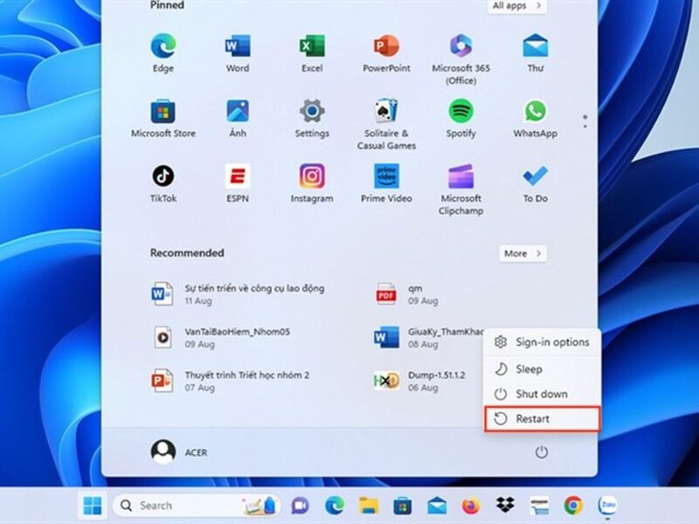Open the To Do app
The width and height of the screenshot is (699, 524).
tap(535, 176)
